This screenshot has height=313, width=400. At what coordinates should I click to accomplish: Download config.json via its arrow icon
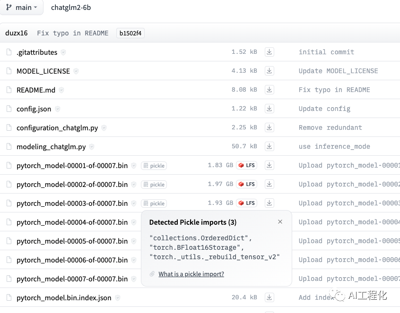point(269,109)
